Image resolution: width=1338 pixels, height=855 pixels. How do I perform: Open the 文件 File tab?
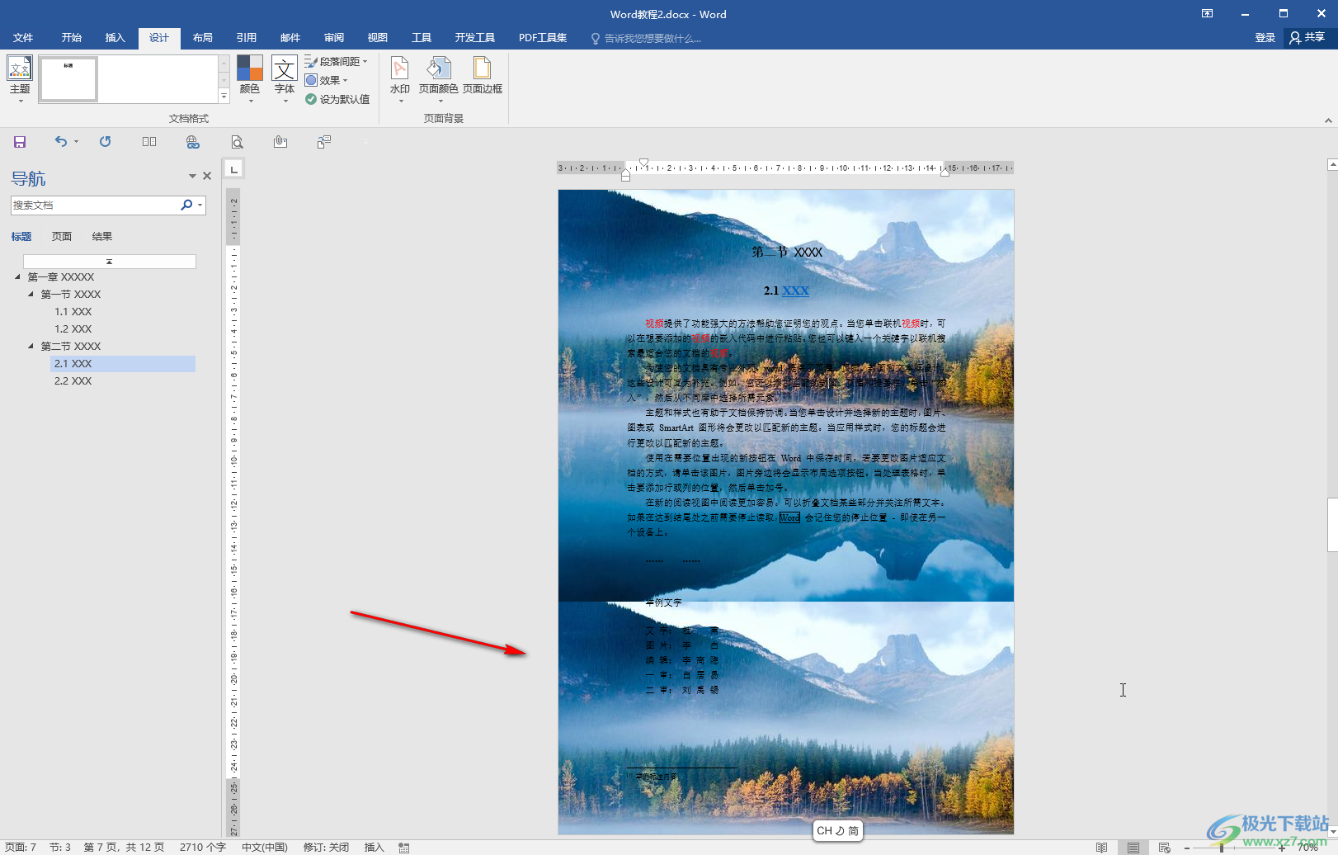click(23, 38)
